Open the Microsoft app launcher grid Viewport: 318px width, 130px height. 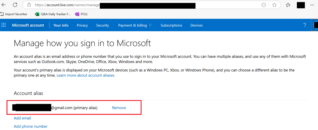pyautogui.click(x=4, y=25)
